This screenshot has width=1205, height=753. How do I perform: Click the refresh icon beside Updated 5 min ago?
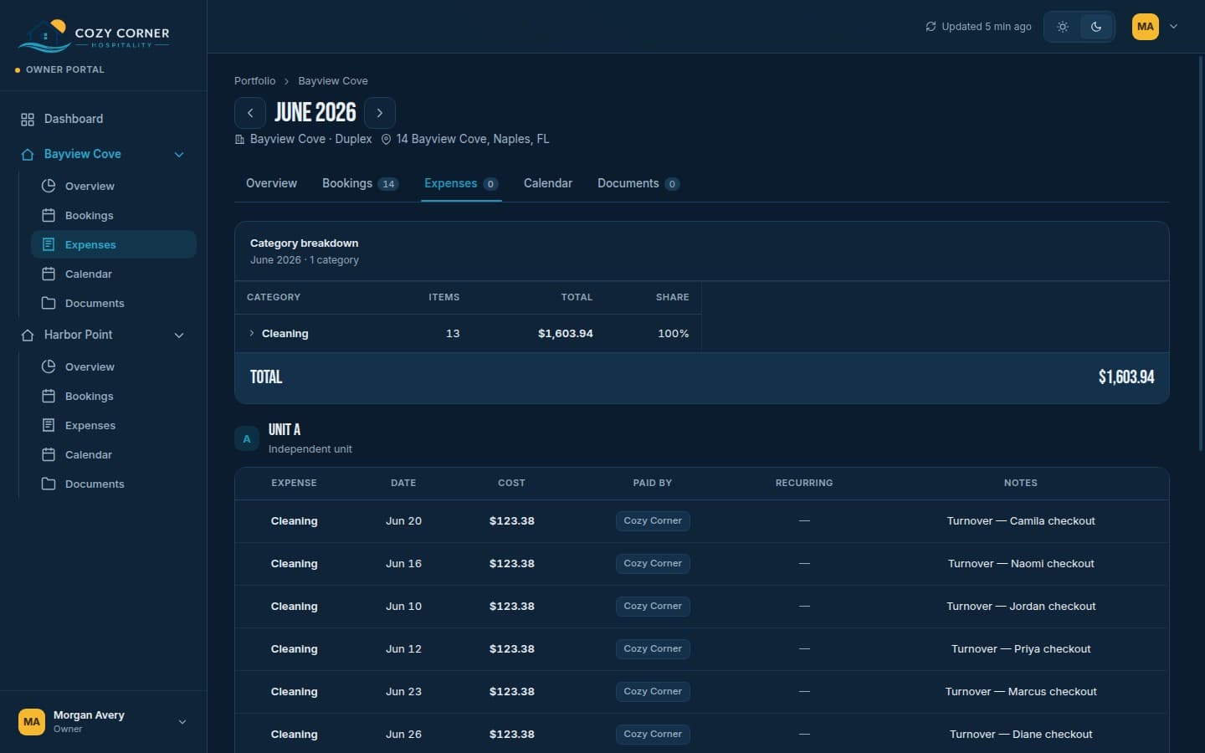tap(931, 27)
